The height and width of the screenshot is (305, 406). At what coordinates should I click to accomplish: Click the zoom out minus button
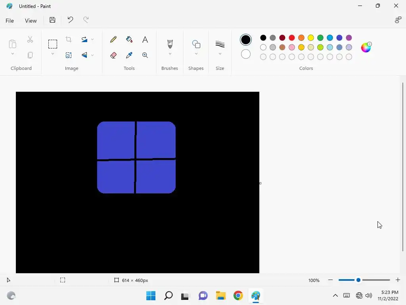pos(330,280)
